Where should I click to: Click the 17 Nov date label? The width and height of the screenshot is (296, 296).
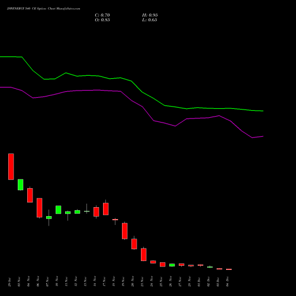point(104,282)
